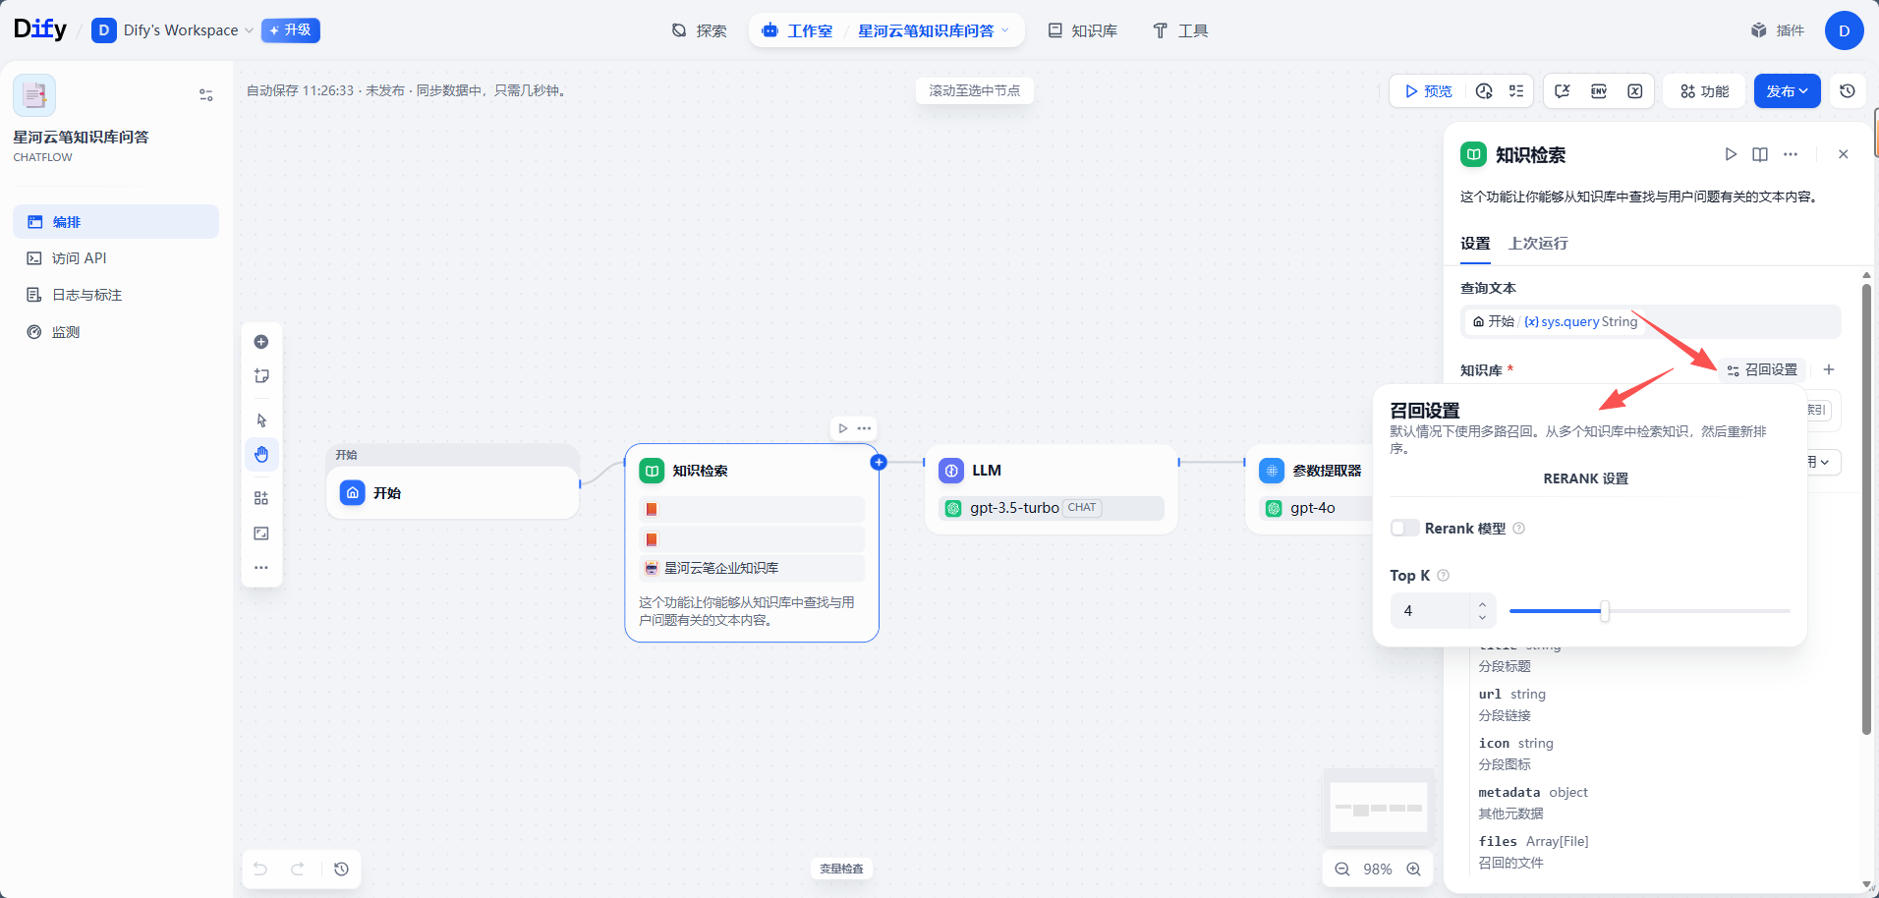Open the conversation variables icon

point(1563,91)
